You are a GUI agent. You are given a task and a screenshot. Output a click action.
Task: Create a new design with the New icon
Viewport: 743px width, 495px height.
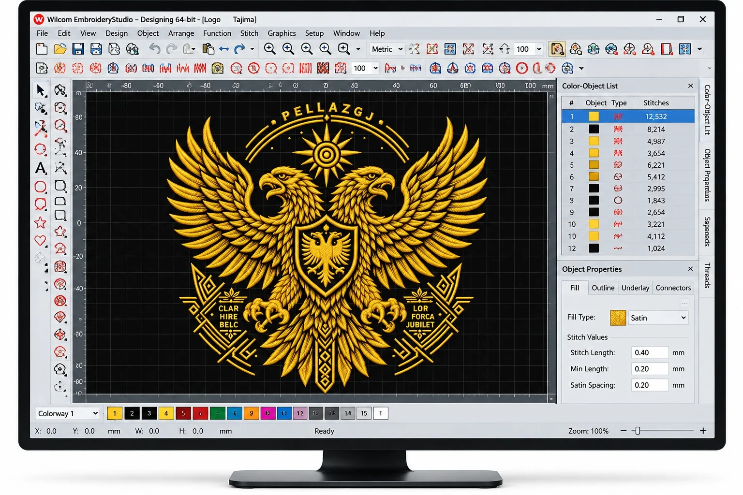pos(42,49)
